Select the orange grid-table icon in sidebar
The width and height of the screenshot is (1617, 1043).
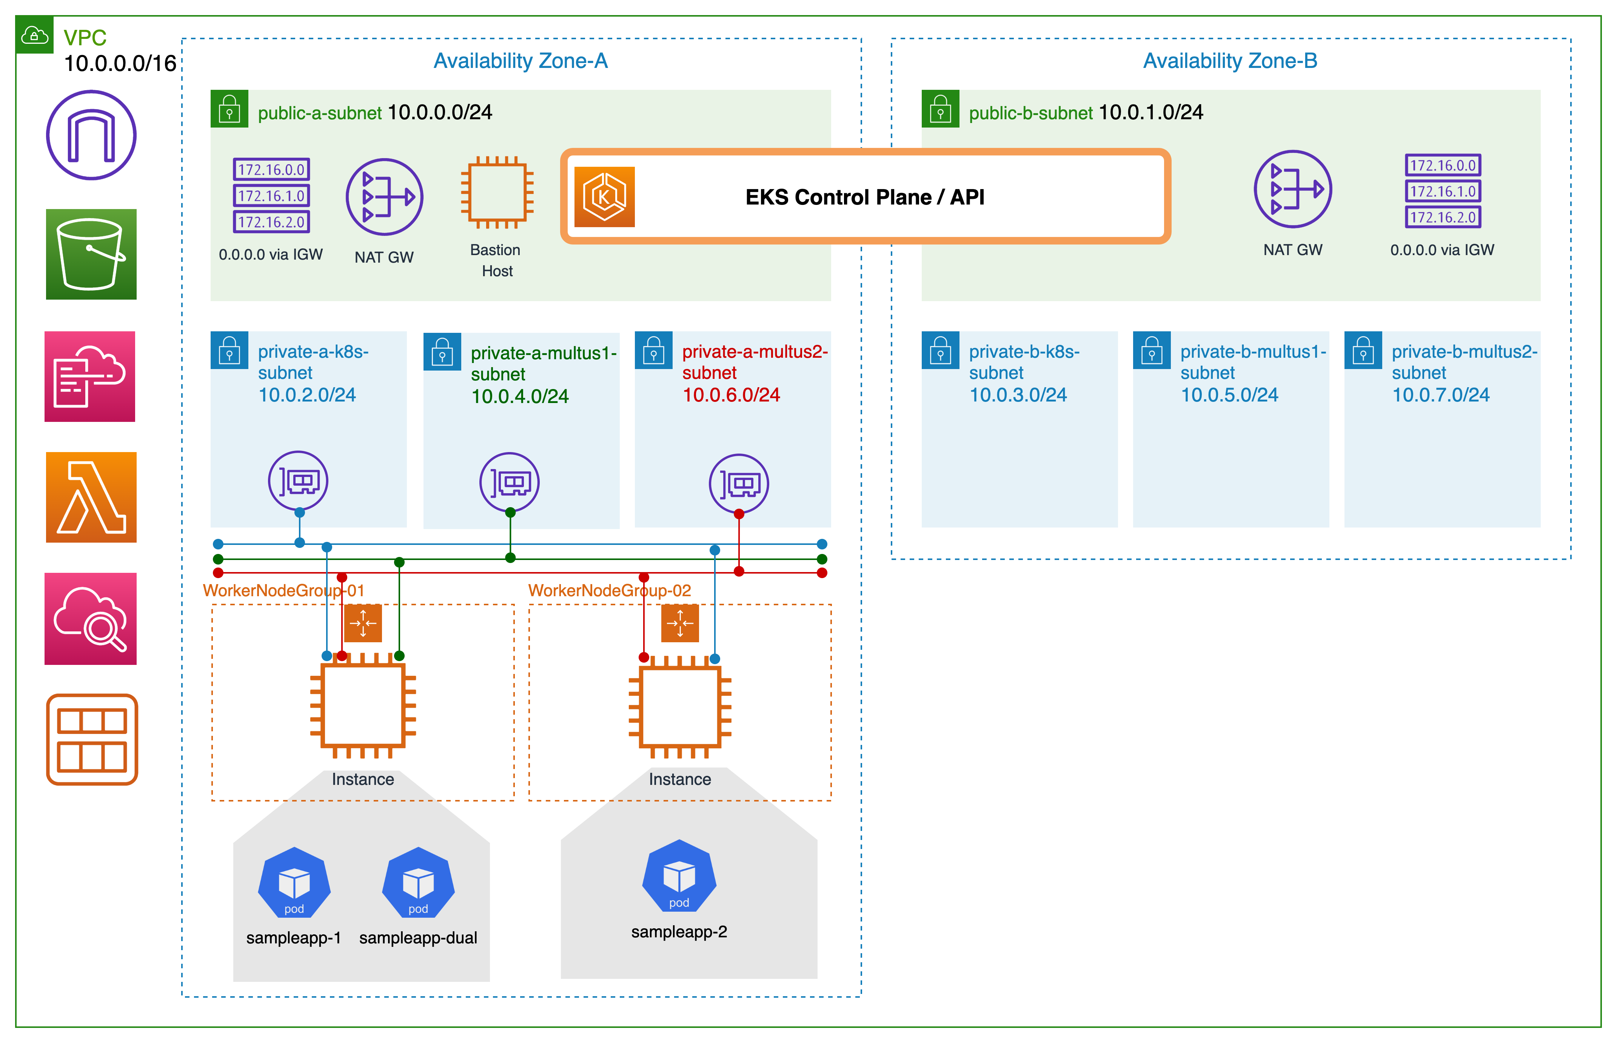coord(91,739)
